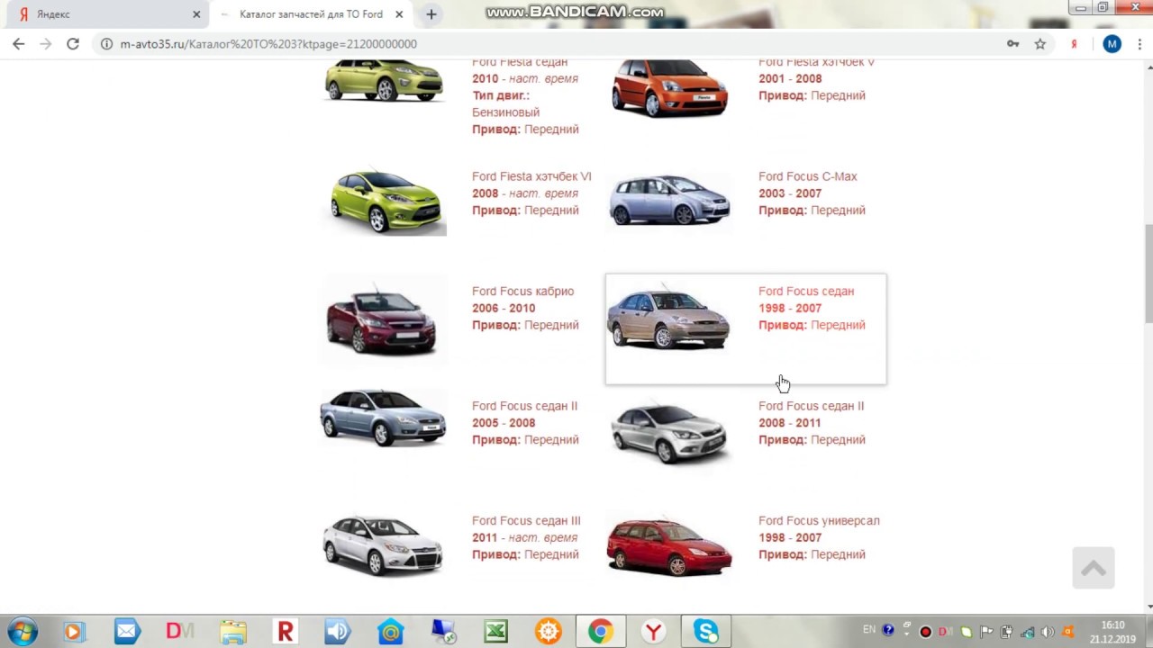The height and width of the screenshot is (648, 1153).
Task: Open the Ford Fiesta хэтчбек V link
Action: [816, 63]
